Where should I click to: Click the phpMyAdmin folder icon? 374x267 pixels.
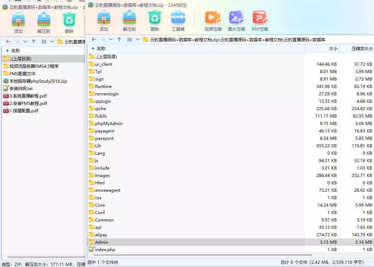pyautogui.click(x=91, y=124)
